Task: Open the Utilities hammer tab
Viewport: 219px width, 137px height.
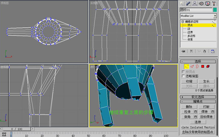Action: [214, 4]
